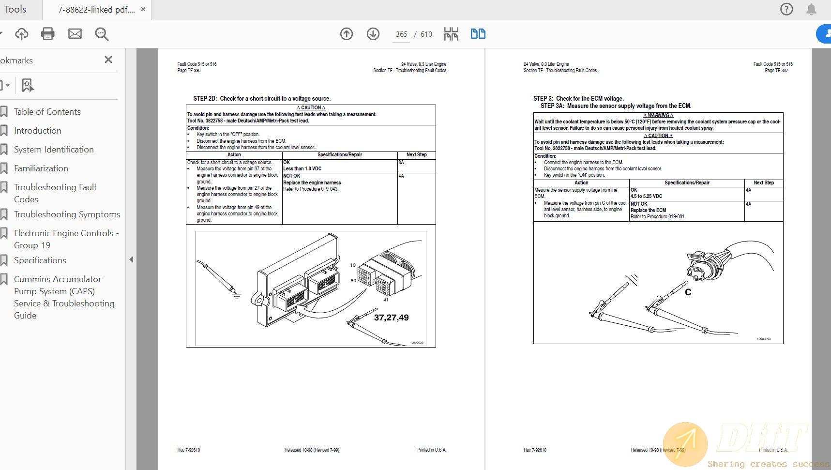The height and width of the screenshot is (470, 831).
Task: Click the bookmark icon beside Familiarization
Action: coord(4,168)
